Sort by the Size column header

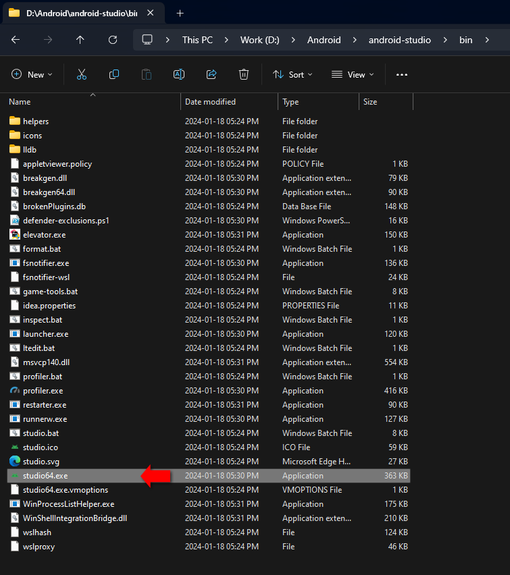tap(370, 102)
